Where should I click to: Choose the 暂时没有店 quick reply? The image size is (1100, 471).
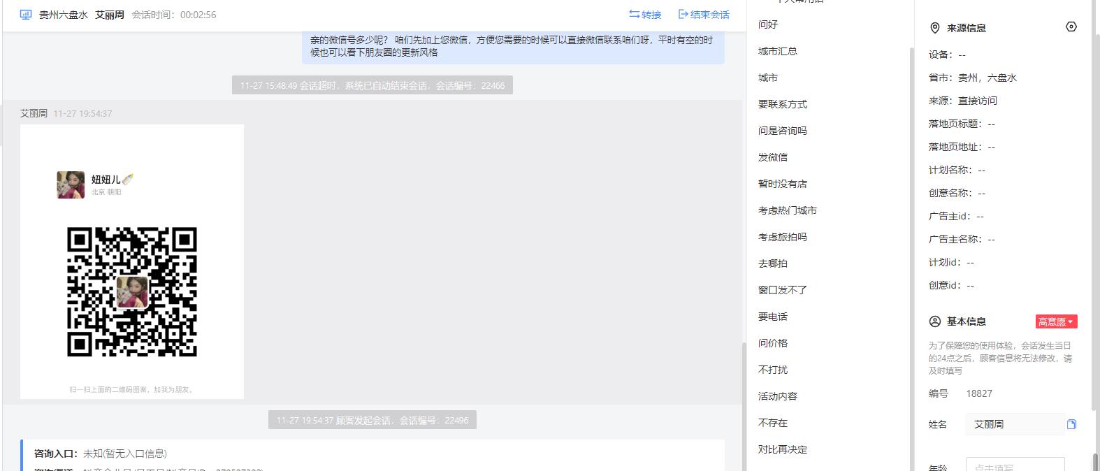tap(783, 184)
